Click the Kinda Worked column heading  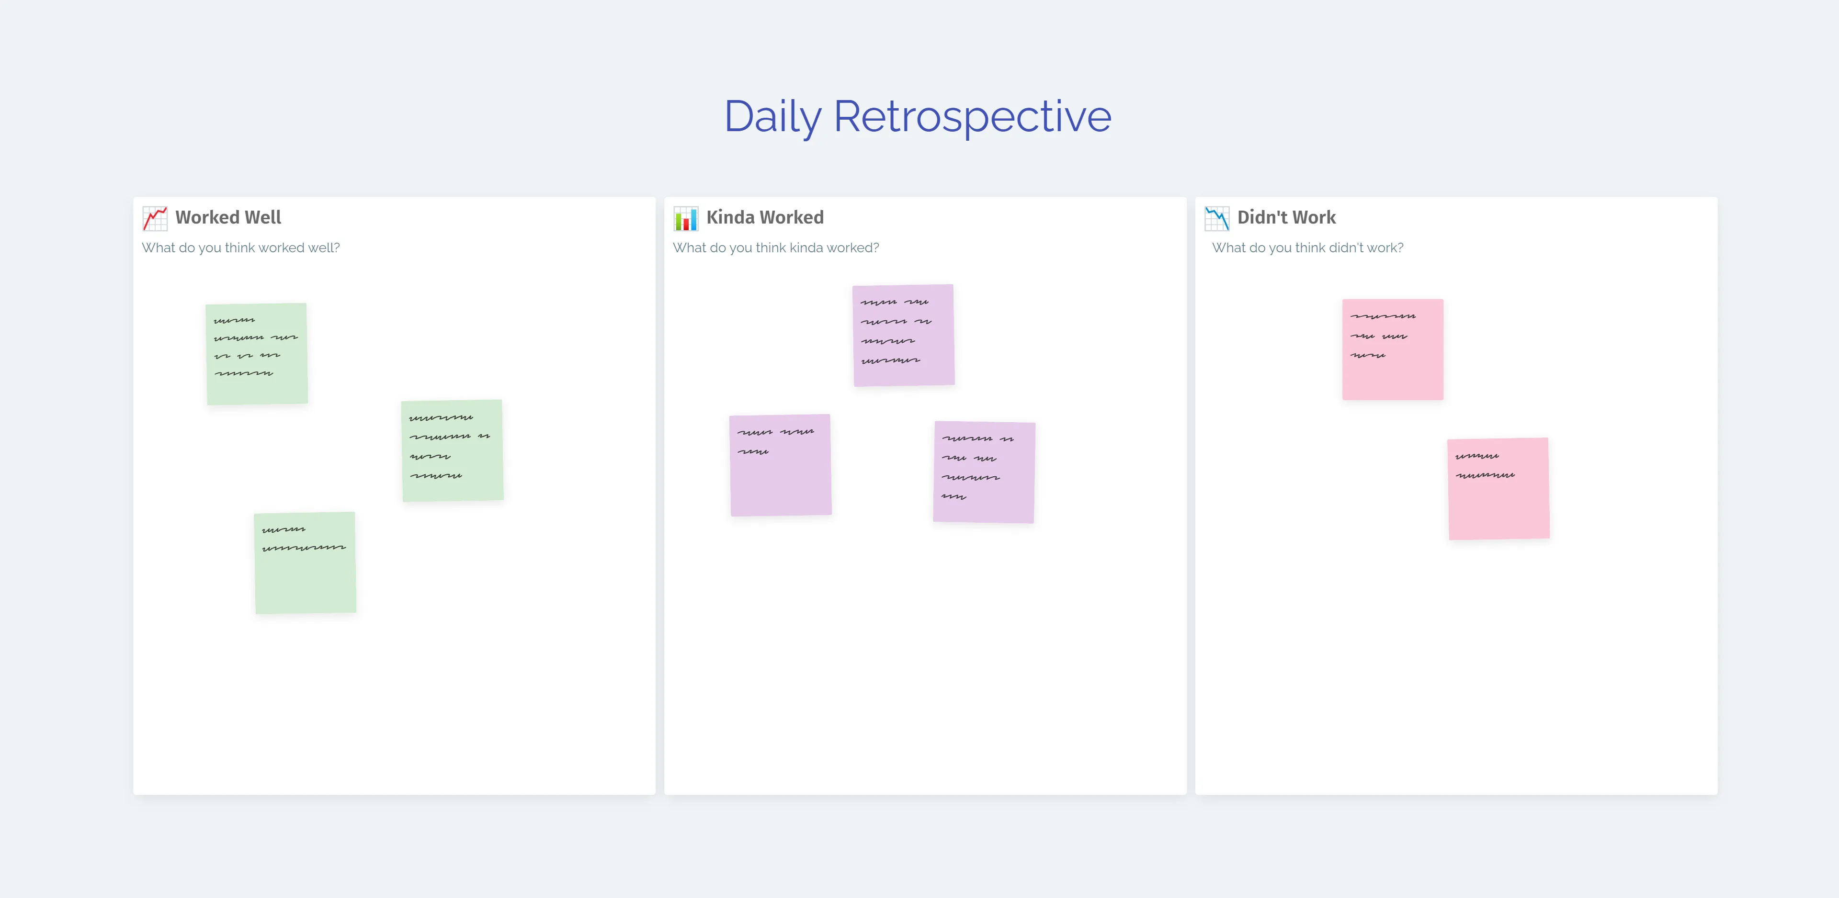click(x=765, y=217)
